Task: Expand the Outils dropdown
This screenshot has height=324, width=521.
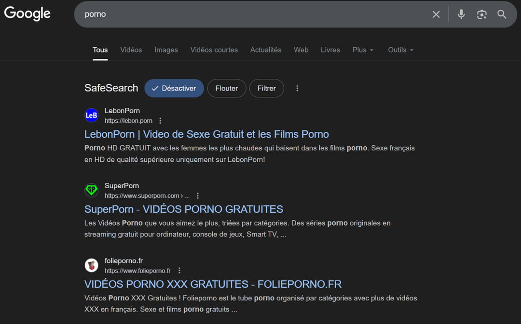Action: [x=400, y=50]
